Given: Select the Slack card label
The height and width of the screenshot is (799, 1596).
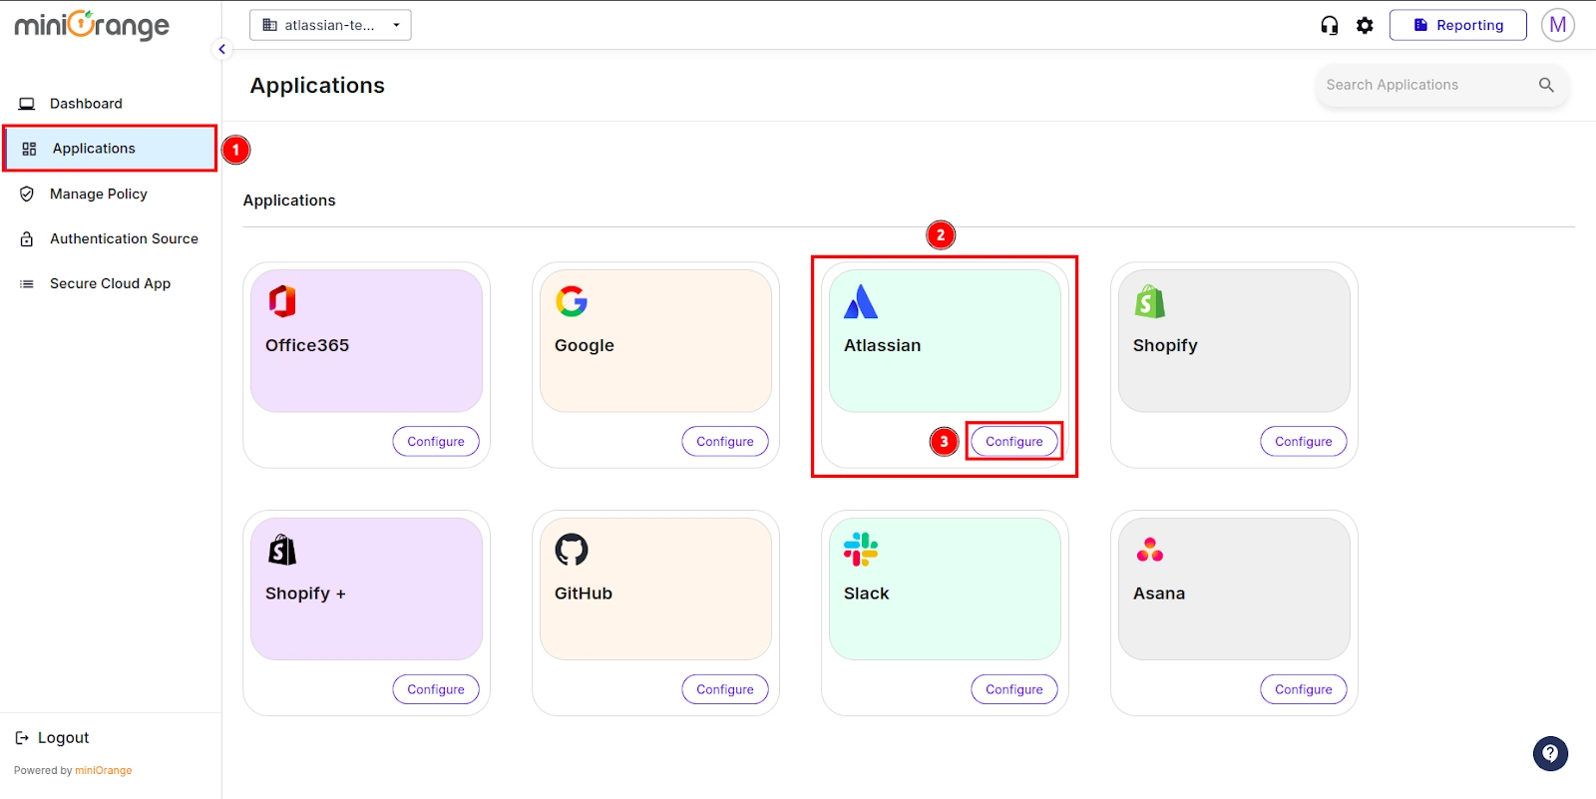Looking at the screenshot, I should (866, 594).
